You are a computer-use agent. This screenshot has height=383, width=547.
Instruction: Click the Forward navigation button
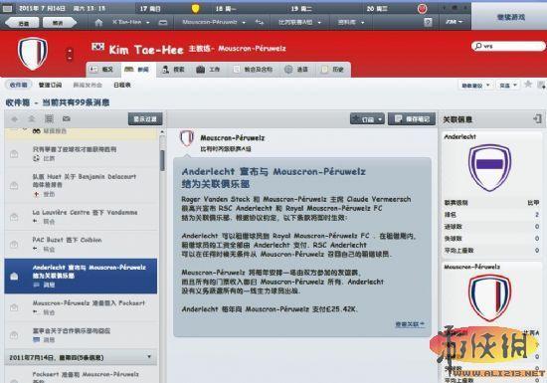coord(59,23)
